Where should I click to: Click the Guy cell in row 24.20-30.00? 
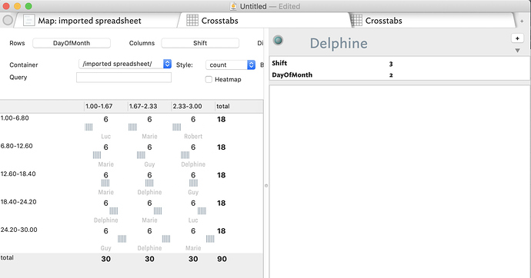(105, 248)
